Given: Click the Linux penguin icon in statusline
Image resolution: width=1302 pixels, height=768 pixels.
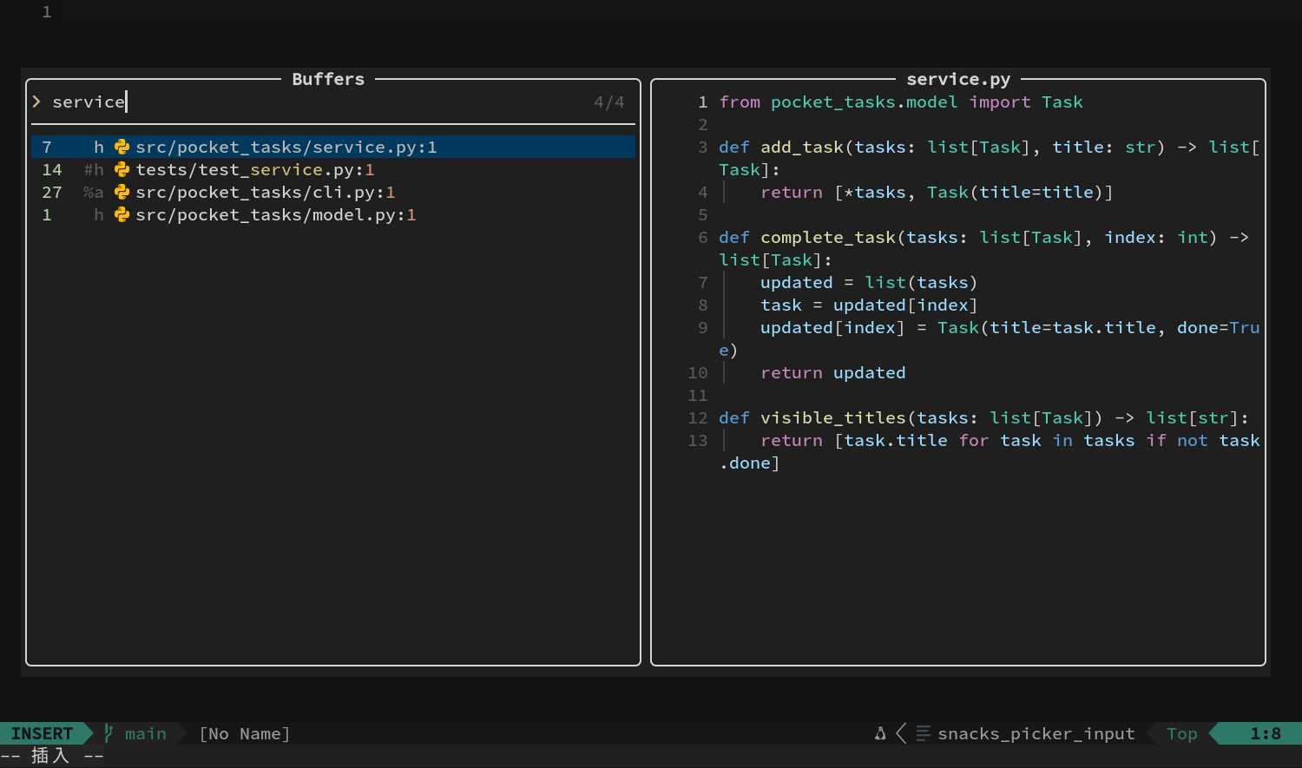Looking at the screenshot, I should [x=880, y=733].
